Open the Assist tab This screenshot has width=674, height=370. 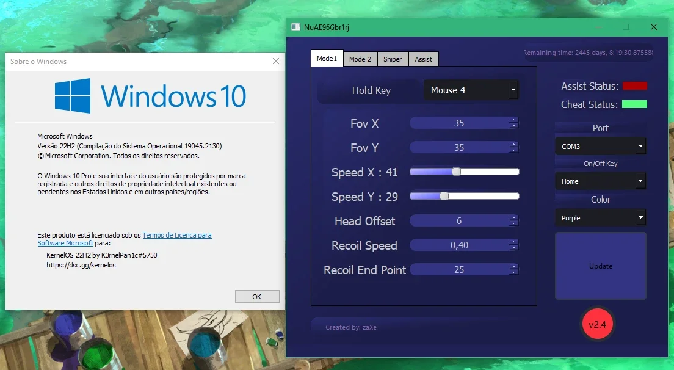pos(424,59)
